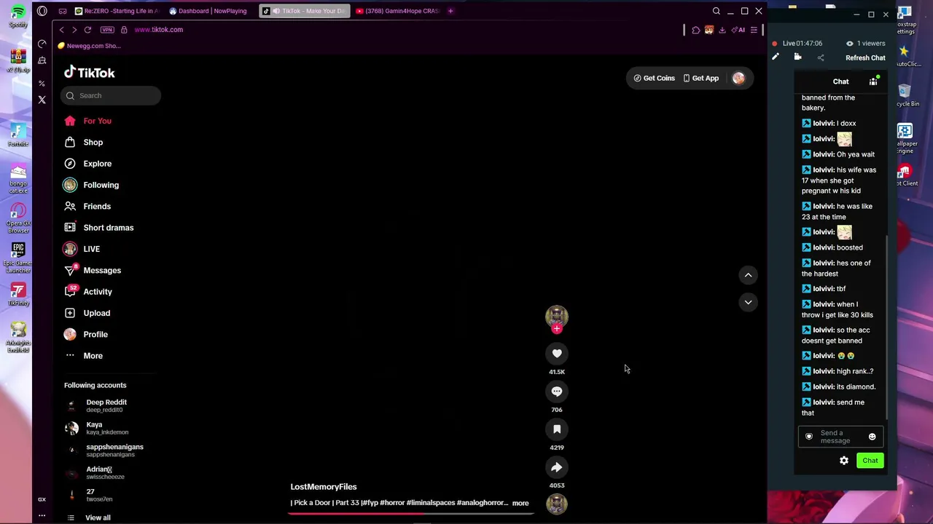This screenshot has width=933, height=524.
Task: Open Opera AI assistant button
Action: [739, 30]
